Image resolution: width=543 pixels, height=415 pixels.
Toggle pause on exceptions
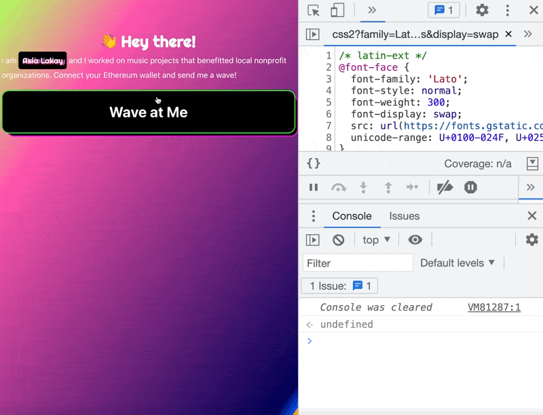[x=471, y=188]
